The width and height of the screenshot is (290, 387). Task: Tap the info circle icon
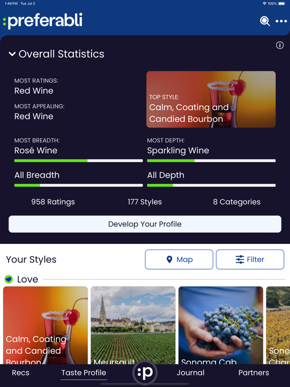click(x=279, y=45)
